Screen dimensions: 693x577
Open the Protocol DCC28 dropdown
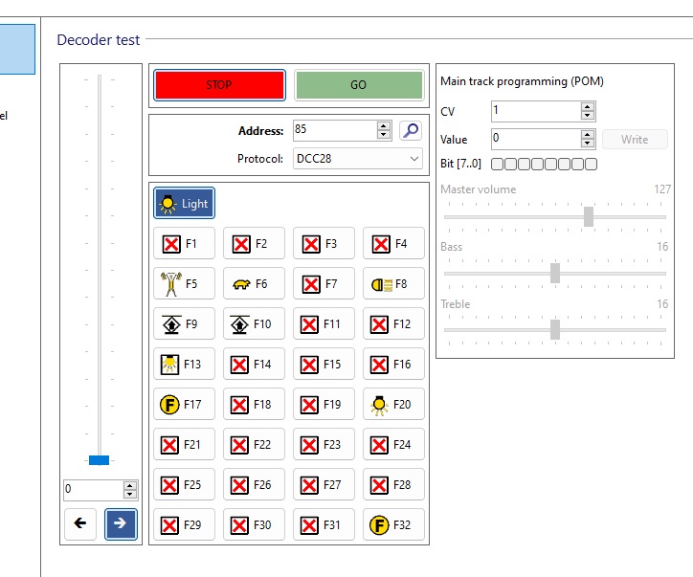pos(358,159)
